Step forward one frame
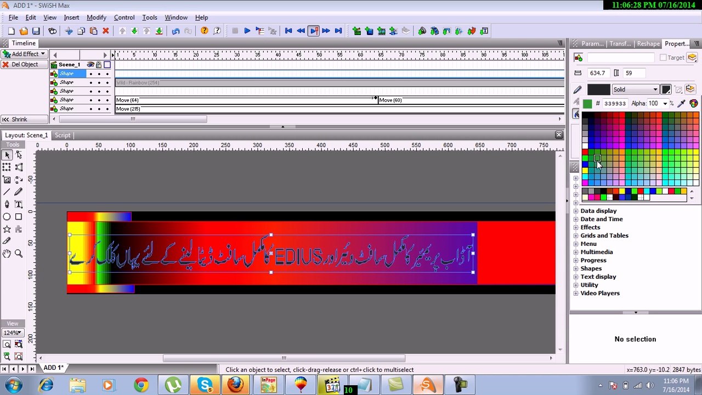702x395 pixels. coord(326,31)
